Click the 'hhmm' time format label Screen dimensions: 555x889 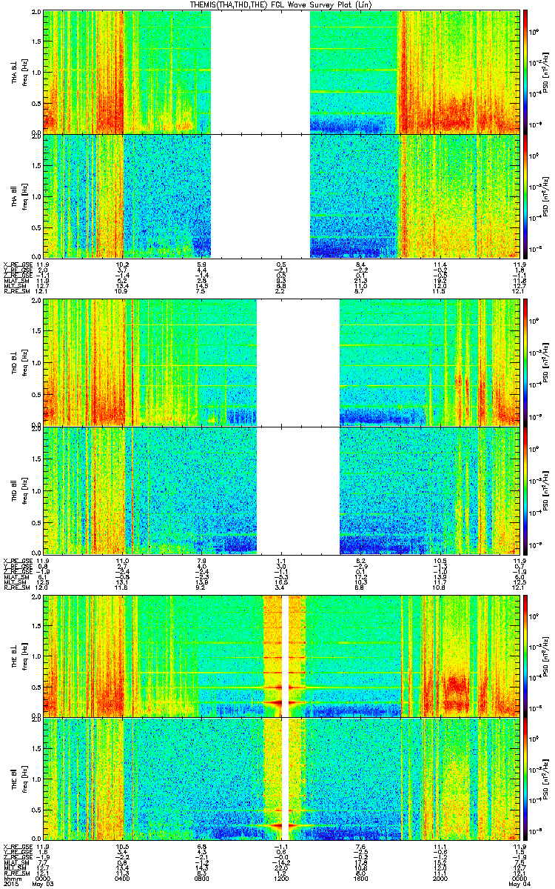click(x=11, y=878)
